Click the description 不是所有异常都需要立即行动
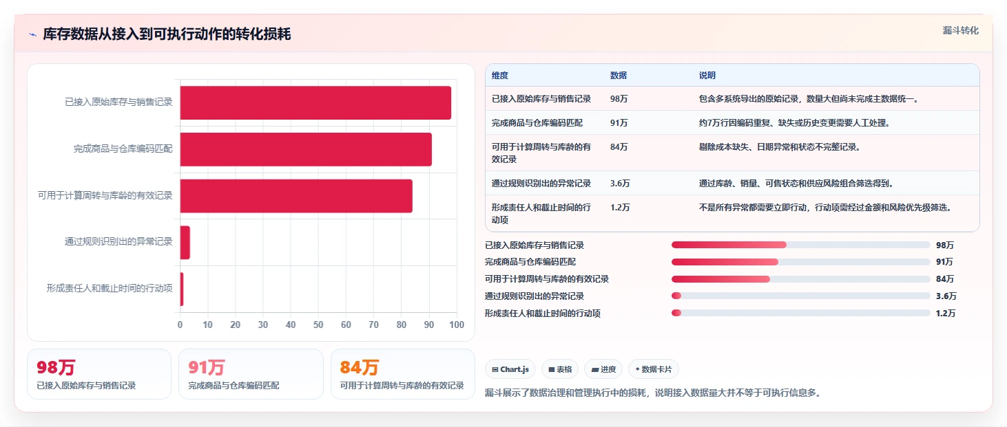 tap(825, 207)
